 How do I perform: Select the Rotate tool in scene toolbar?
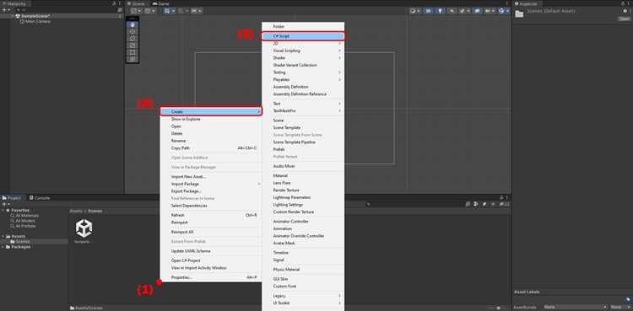click(133, 38)
